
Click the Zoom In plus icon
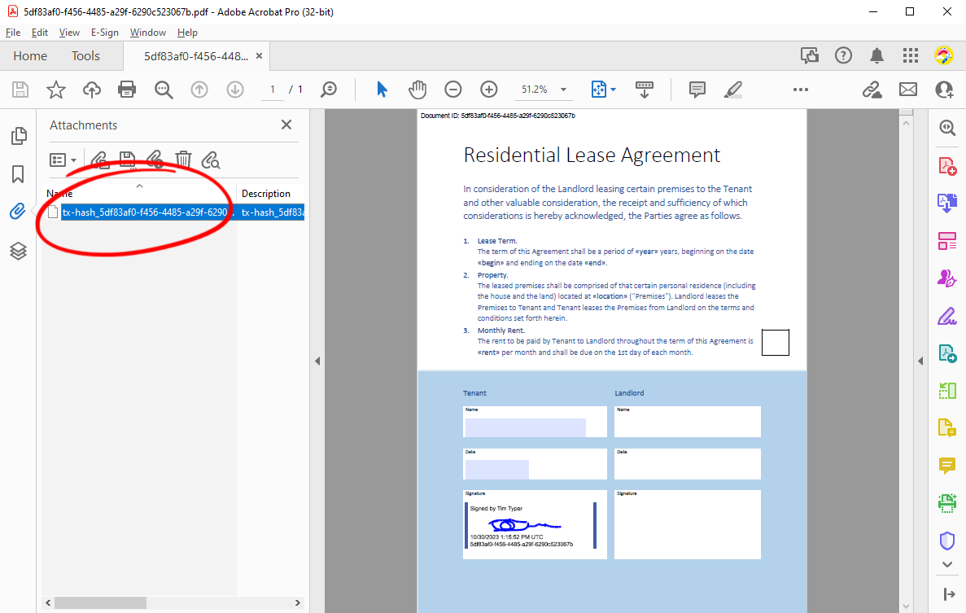point(488,90)
